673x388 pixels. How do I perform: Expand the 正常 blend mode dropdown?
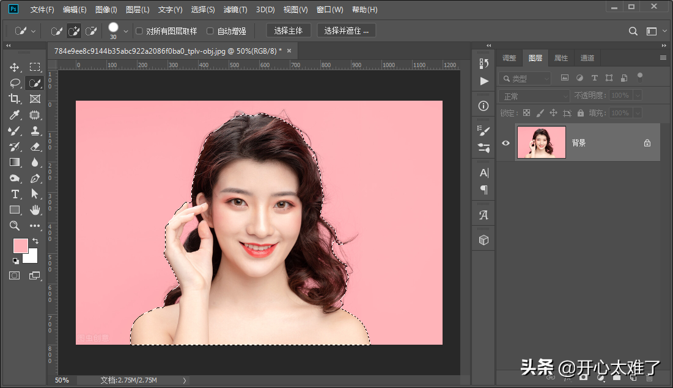pyautogui.click(x=534, y=96)
